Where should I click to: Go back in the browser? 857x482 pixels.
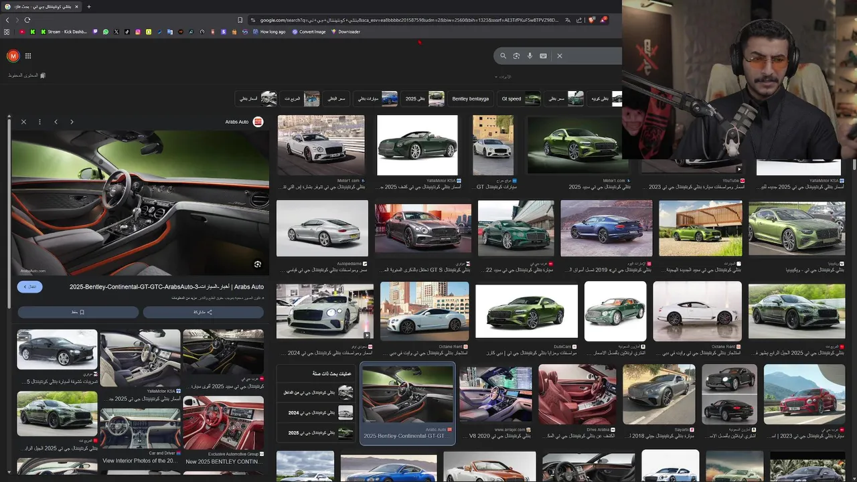(7, 20)
